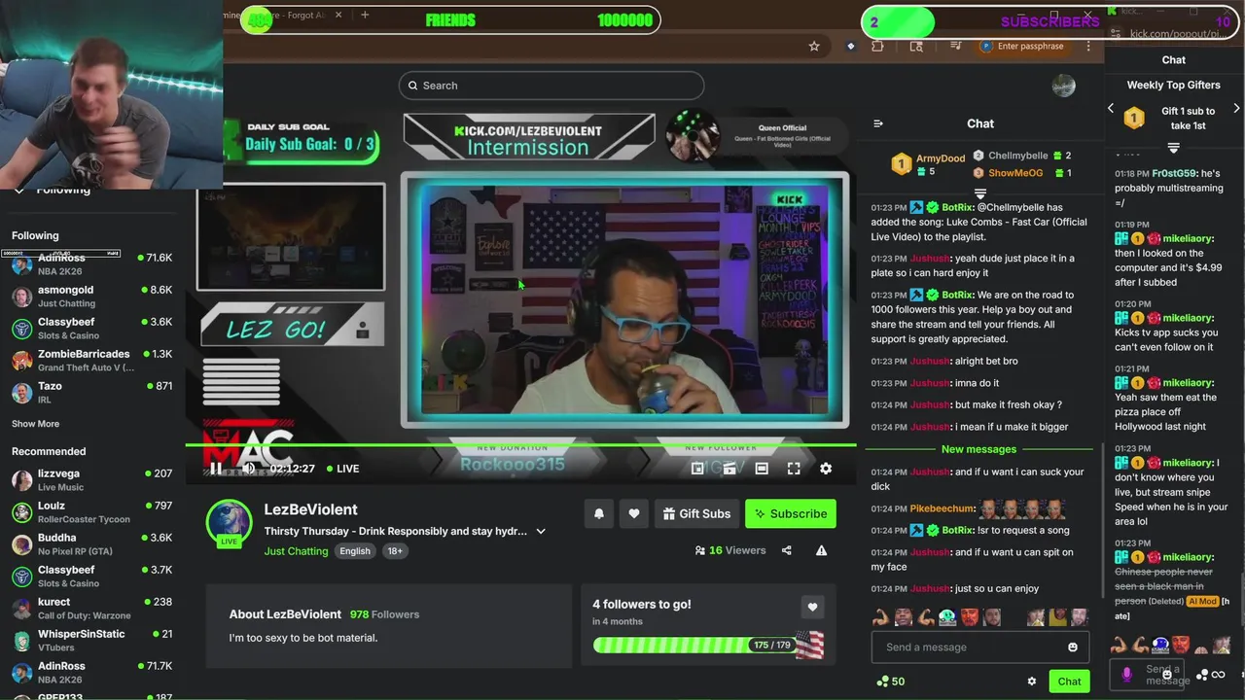Jump to New messages in chat
1245x700 pixels.
[978, 449]
